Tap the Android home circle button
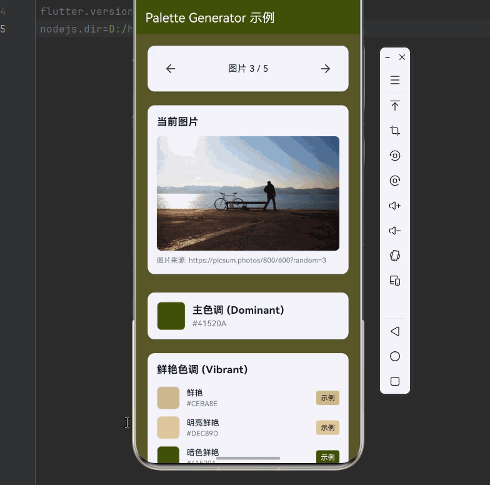 395,356
